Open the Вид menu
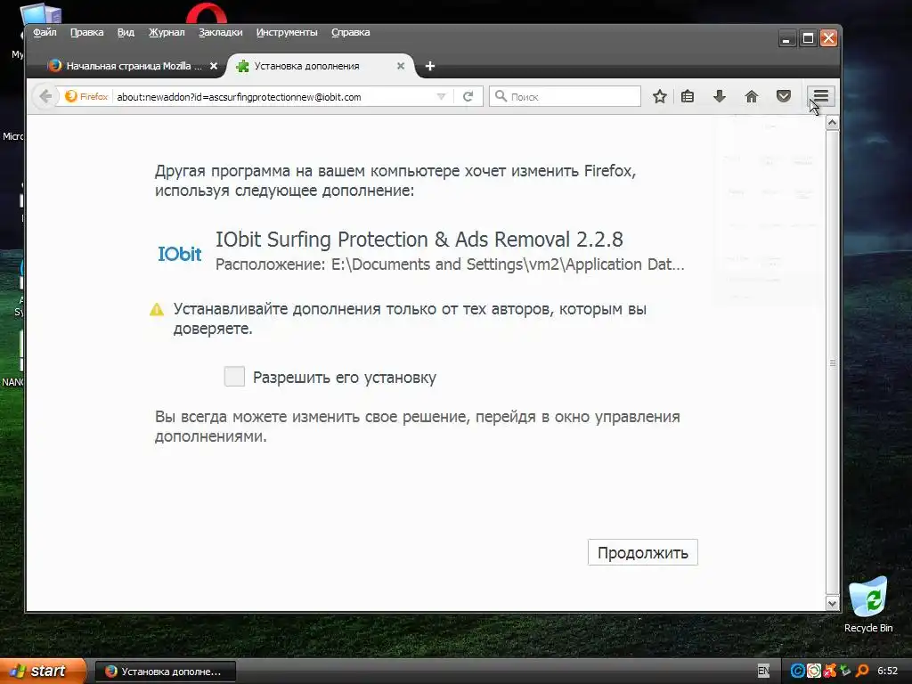912x684 pixels. (126, 33)
